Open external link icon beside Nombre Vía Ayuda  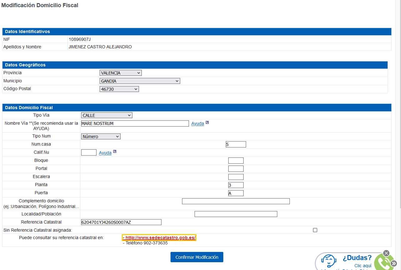(x=207, y=123)
